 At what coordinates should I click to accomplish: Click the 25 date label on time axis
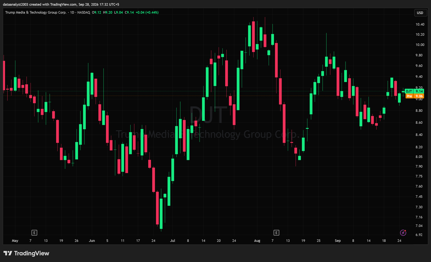coord(319,241)
